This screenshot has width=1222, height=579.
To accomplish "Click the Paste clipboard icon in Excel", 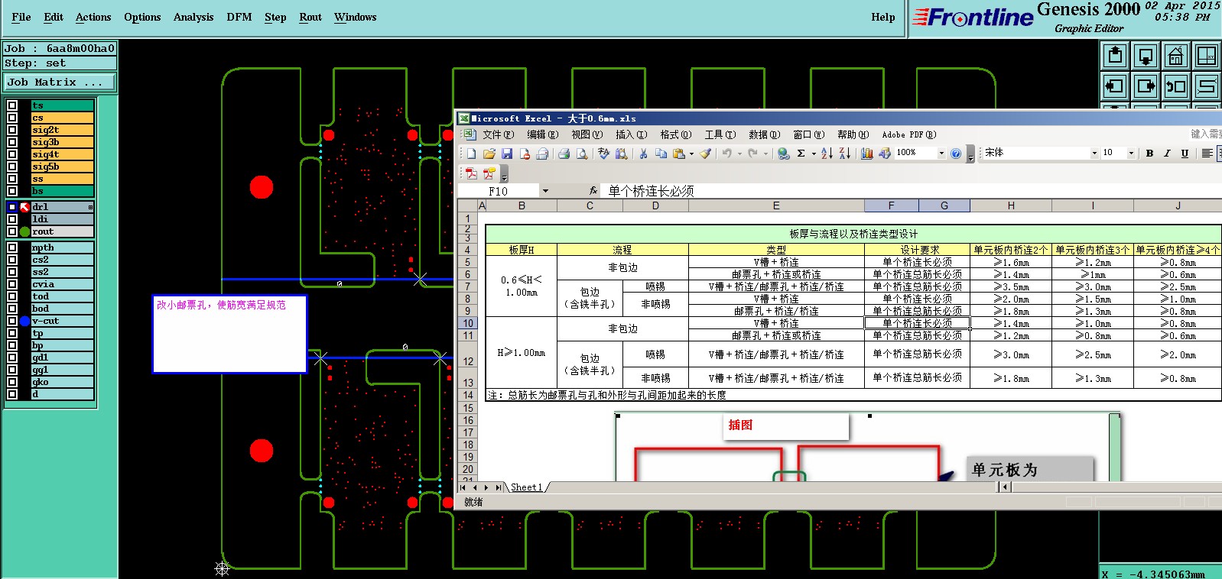I will click(678, 154).
